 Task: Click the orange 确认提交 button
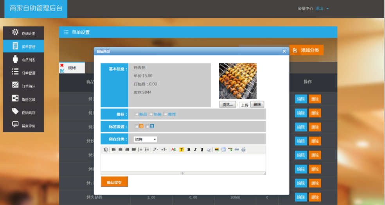(114, 182)
